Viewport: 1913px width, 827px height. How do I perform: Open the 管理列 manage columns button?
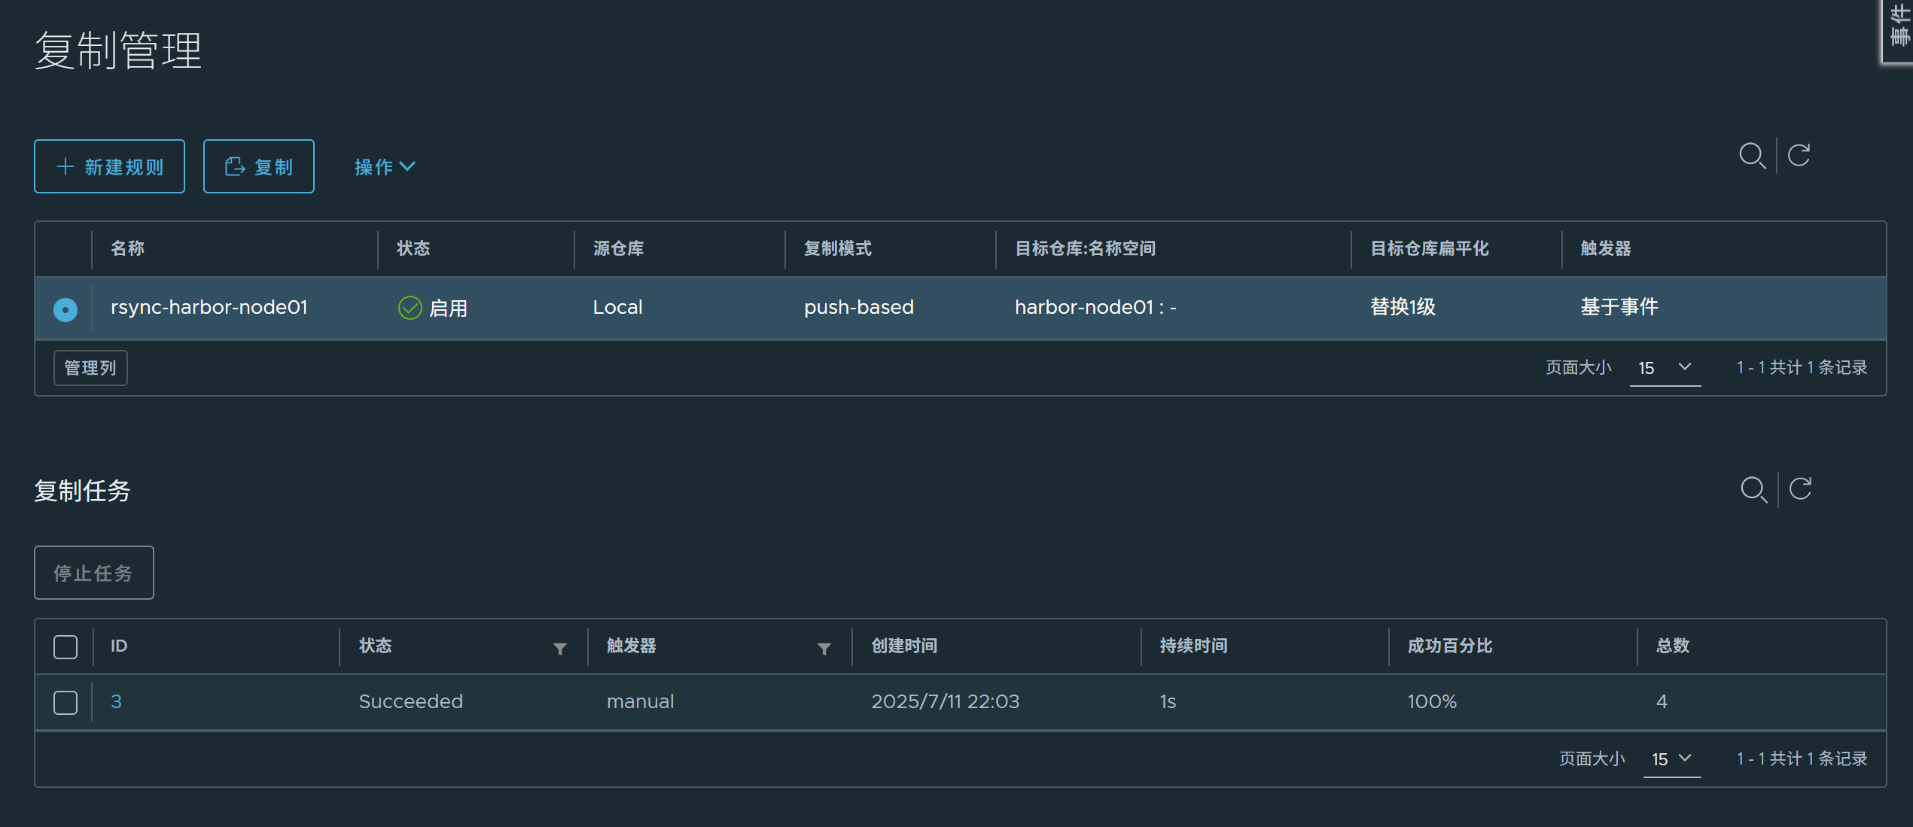[x=90, y=368]
